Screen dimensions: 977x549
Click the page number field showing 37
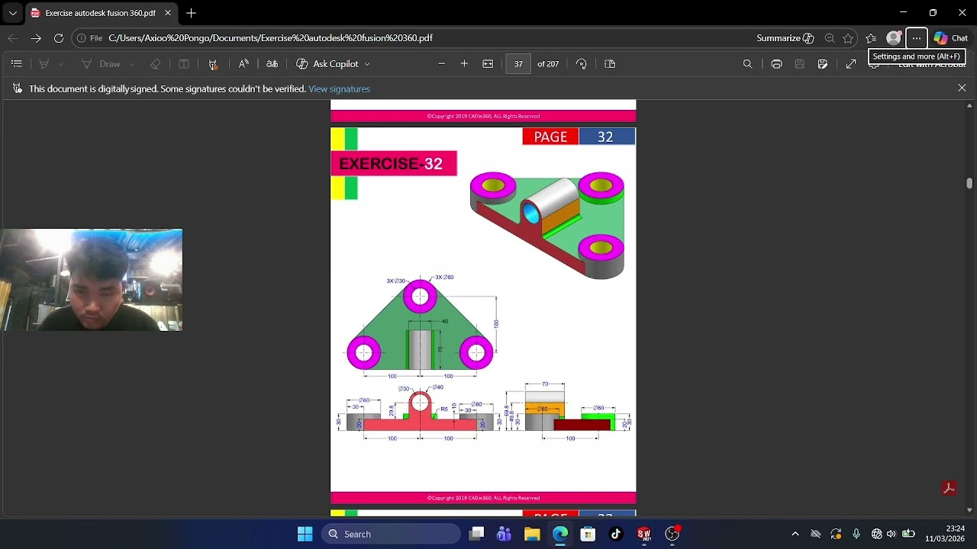[518, 64]
